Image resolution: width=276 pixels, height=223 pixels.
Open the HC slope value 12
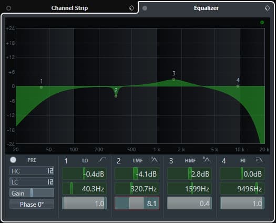pos(50,171)
